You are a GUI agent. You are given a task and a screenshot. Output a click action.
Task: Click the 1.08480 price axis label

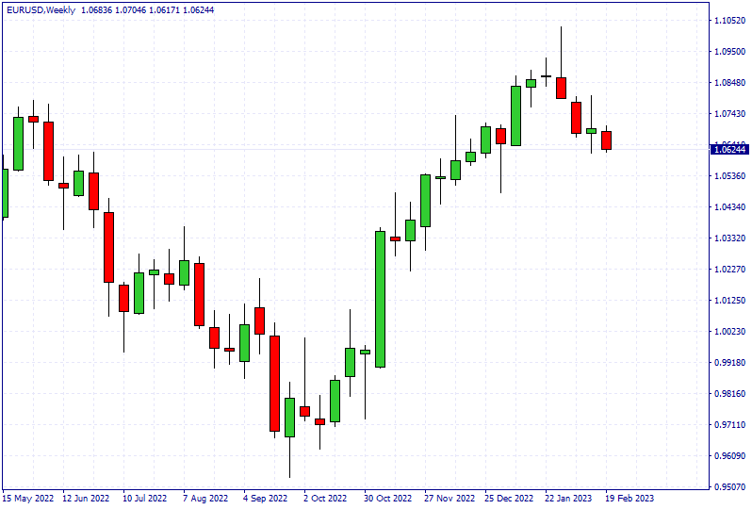(730, 83)
